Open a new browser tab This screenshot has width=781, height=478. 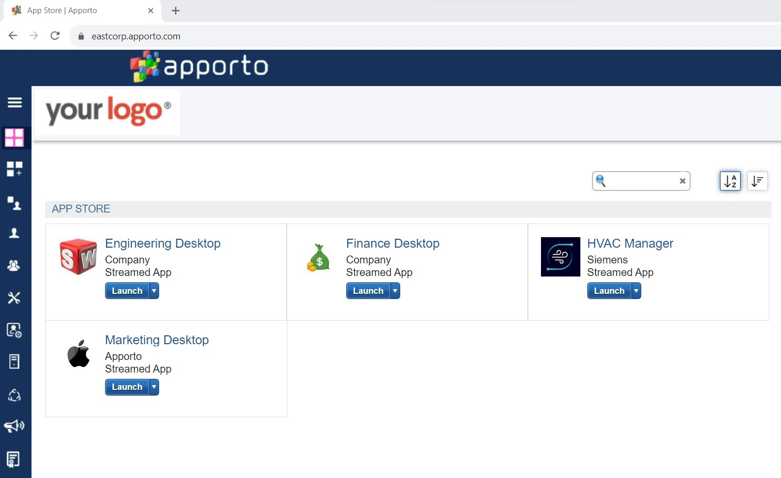coord(175,10)
